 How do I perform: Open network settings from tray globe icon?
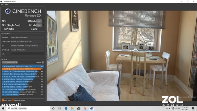(173, 108)
